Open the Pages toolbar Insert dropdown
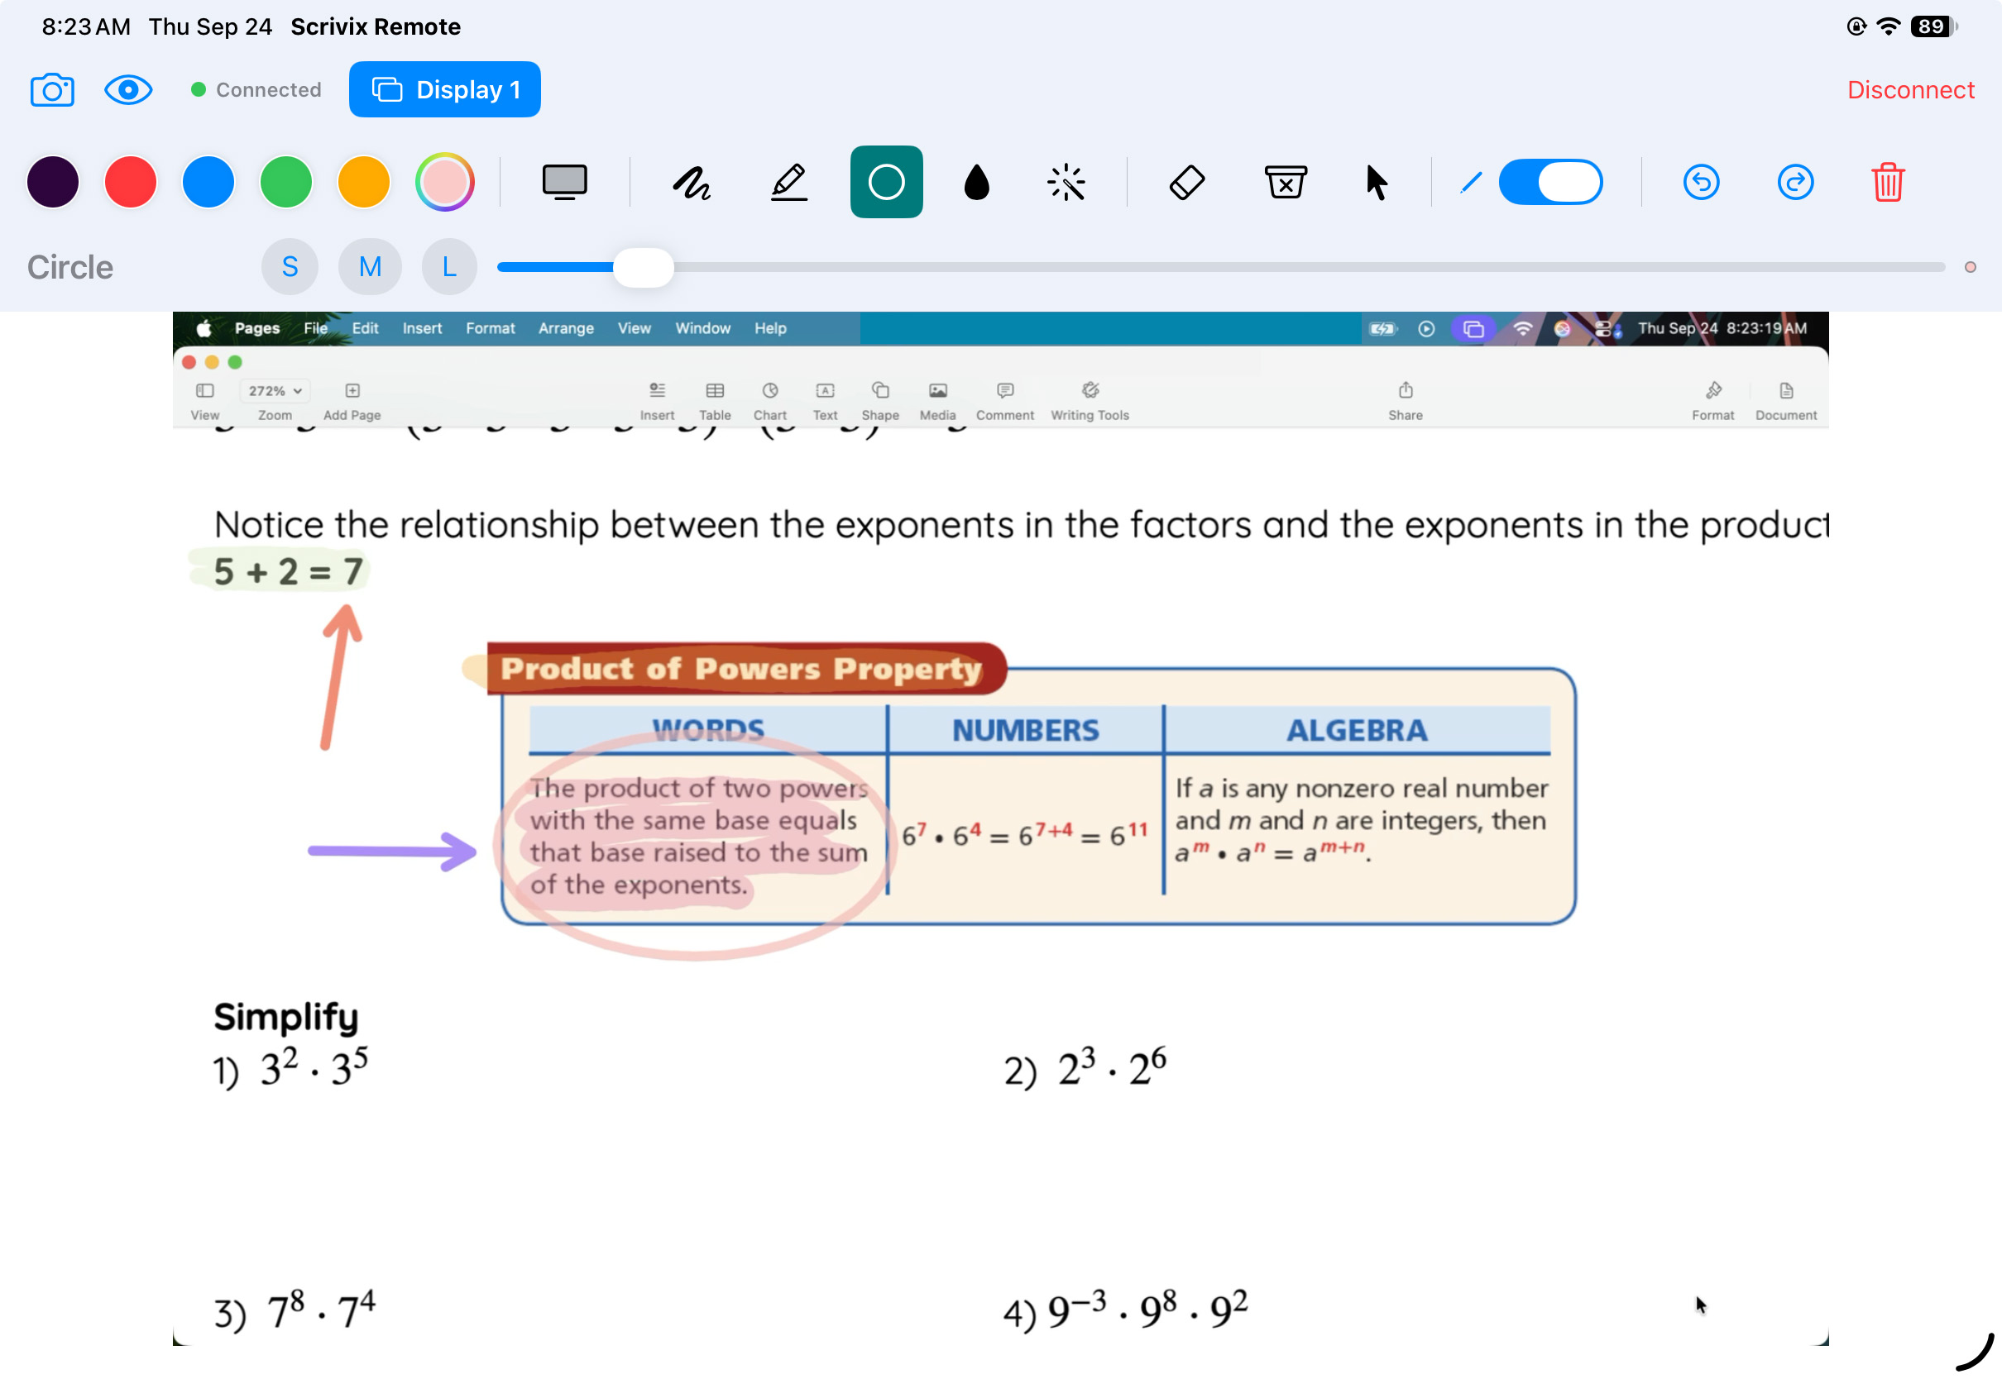Screen dimensions: 2002x1379 pyautogui.click(x=657, y=402)
